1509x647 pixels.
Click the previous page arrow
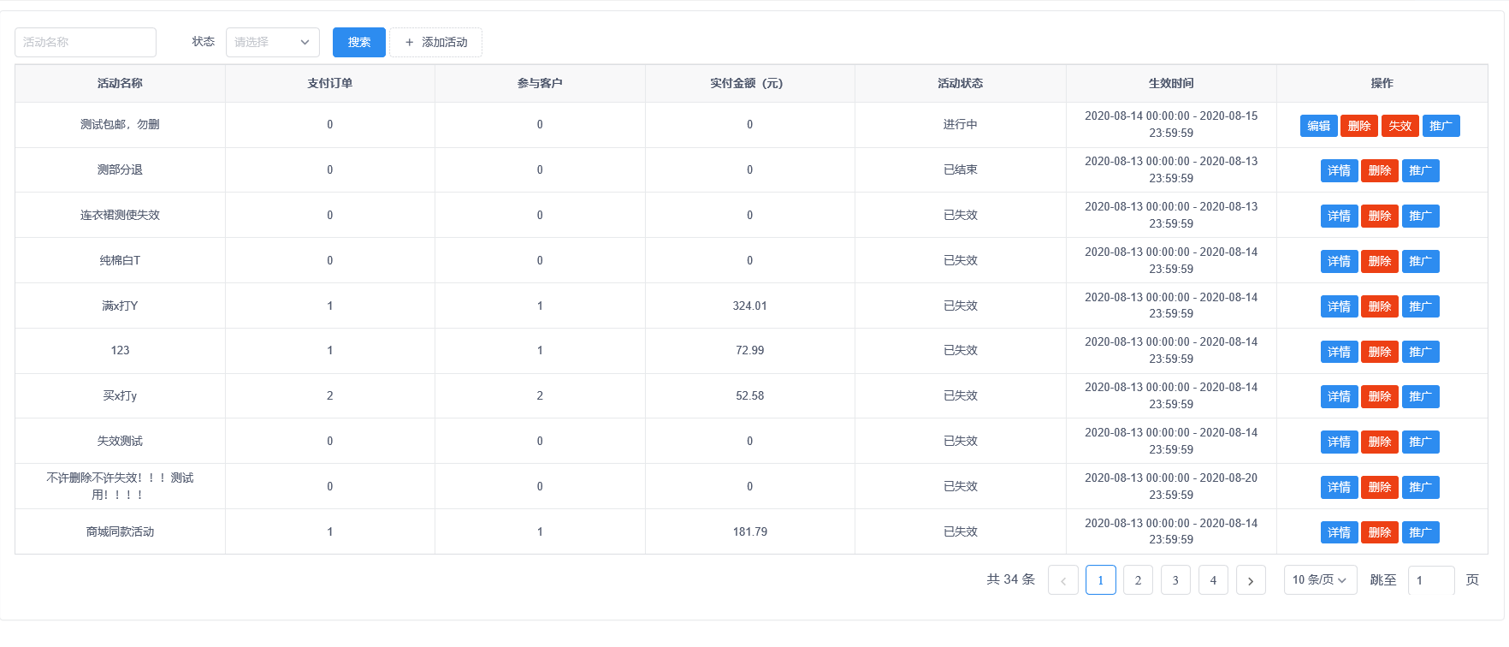coord(1062,580)
